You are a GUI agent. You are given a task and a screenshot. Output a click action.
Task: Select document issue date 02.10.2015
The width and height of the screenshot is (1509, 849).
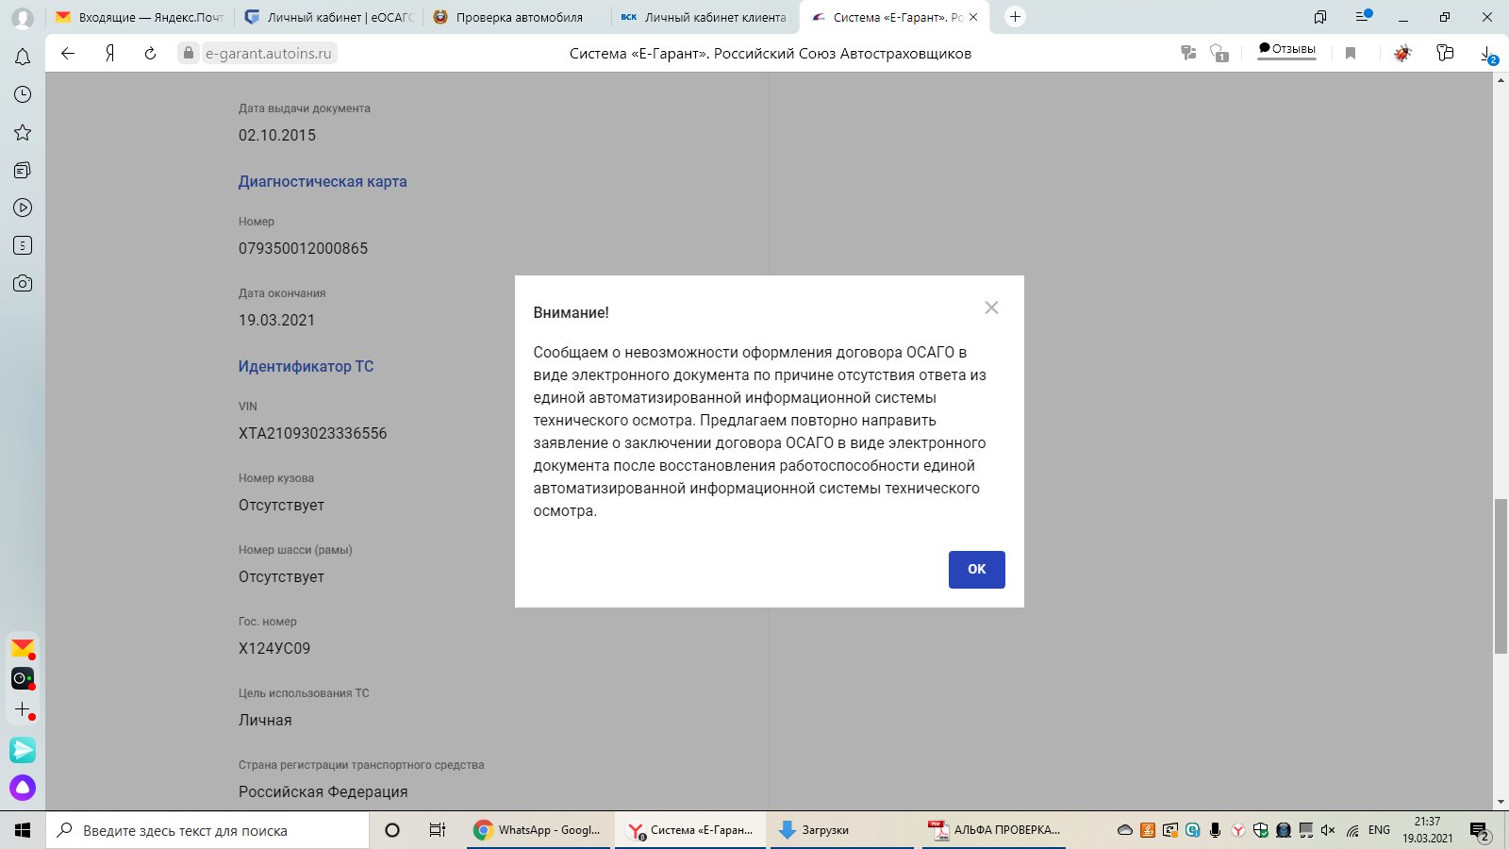click(277, 136)
